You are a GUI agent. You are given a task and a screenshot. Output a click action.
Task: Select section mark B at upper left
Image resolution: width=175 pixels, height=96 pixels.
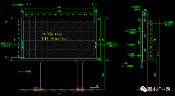coord(11,17)
